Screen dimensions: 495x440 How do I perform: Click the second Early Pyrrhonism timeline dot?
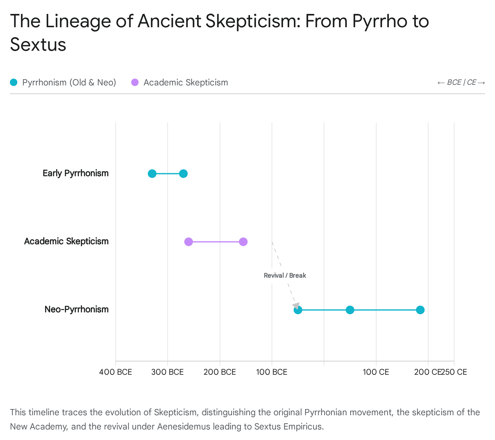click(183, 174)
